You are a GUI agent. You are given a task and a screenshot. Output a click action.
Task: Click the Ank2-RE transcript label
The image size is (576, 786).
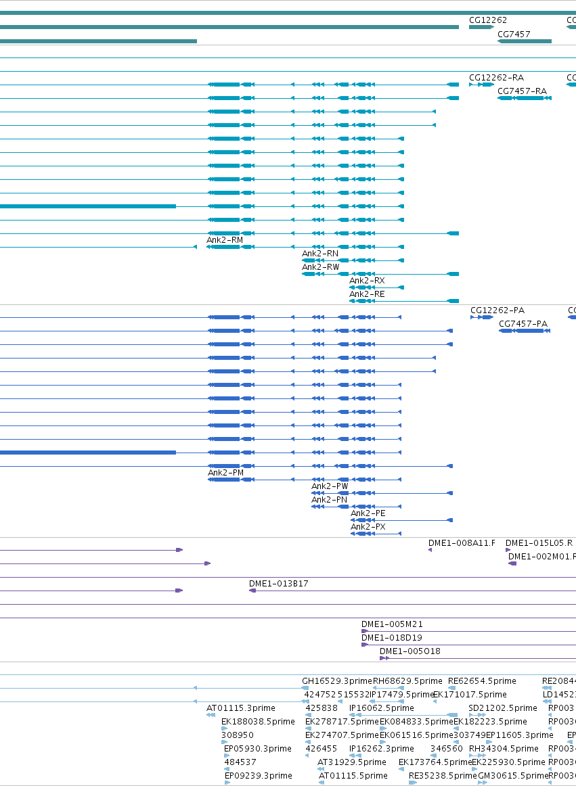[x=367, y=294]
